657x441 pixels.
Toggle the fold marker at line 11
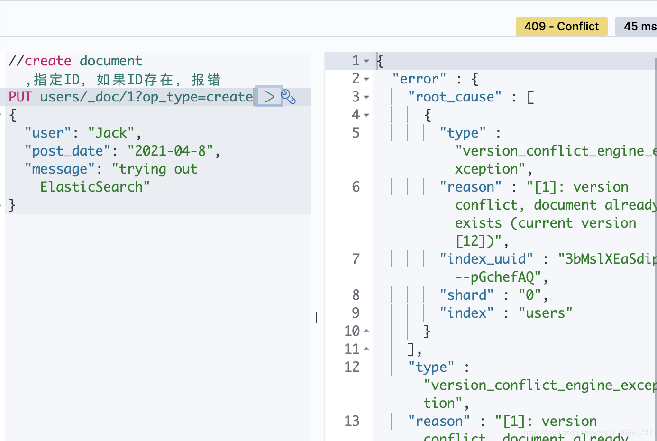point(366,349)
